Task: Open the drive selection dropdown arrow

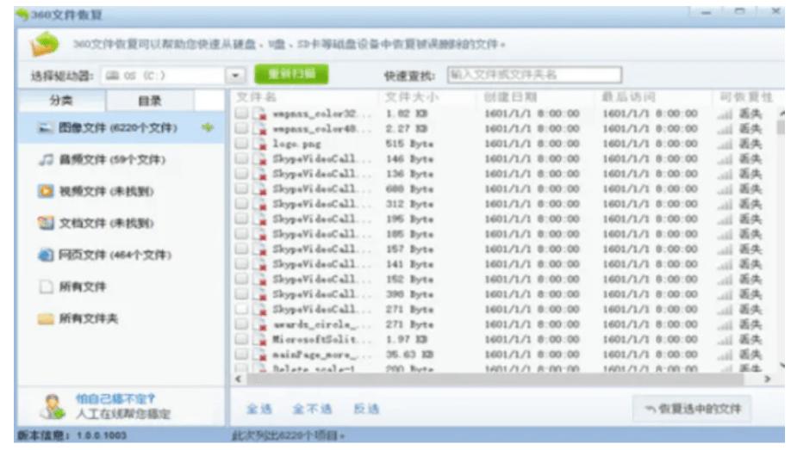Action: [x=235, y=76]
